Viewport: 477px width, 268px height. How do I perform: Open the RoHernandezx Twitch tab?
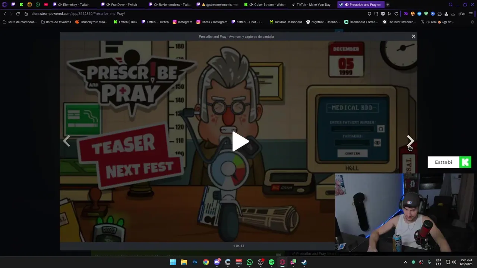point(170,4)
